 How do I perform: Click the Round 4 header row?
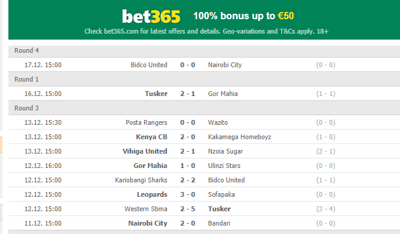coord(204,51)
